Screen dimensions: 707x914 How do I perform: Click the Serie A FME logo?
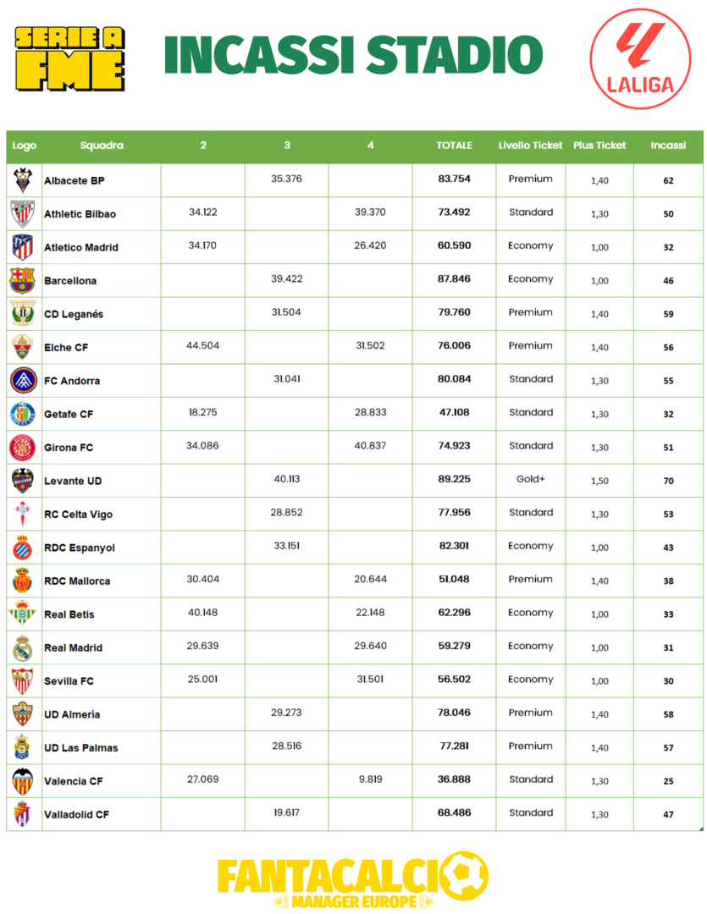[x=70, y=58]
